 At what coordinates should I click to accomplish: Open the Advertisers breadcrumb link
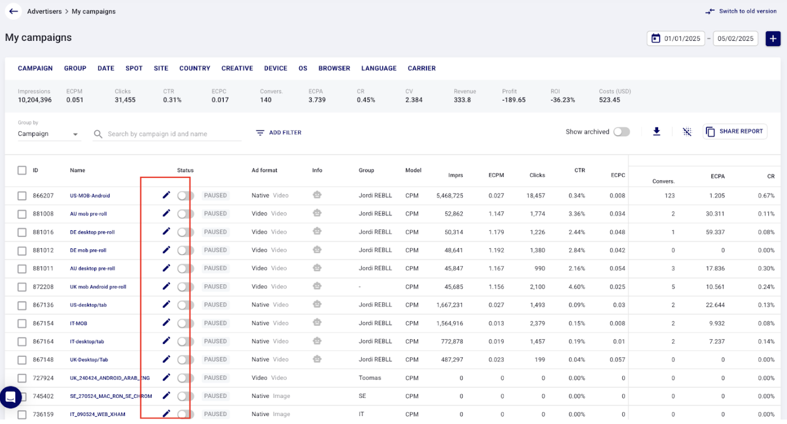click(x=45, y=11)
